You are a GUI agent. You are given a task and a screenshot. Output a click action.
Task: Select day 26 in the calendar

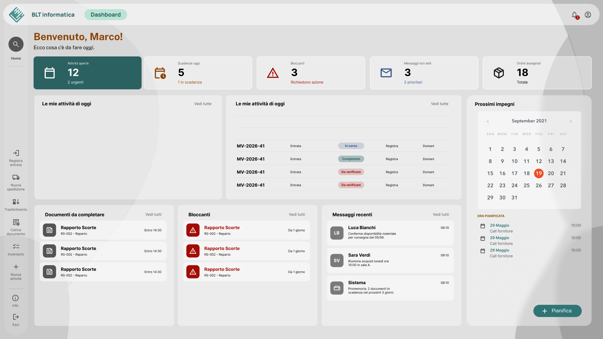pos(539,185)
